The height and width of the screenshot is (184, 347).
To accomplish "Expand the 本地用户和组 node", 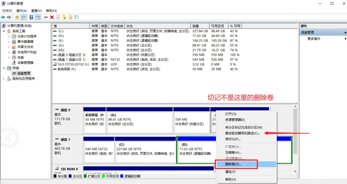I will pyautogui.click(x=9, y=52).
